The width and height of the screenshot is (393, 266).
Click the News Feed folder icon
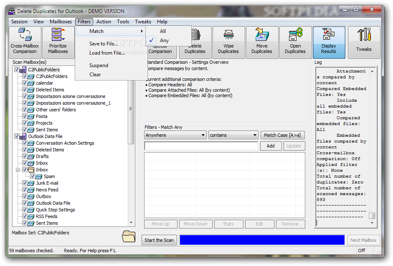(x=31, y=190)
